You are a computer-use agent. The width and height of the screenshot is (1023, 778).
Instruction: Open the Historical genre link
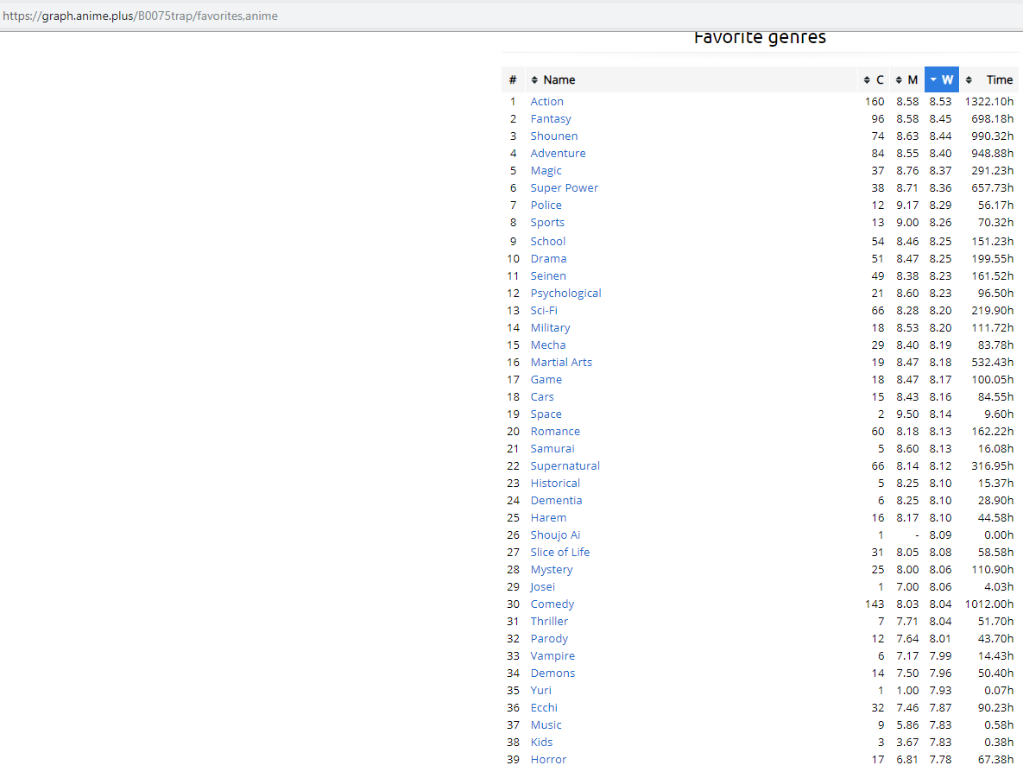(x=555, y=484)
